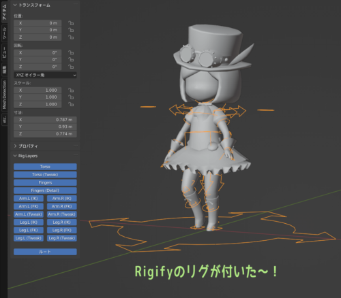
Task: Switch to the ビュー sidebar tab
Action: (x=4, y=52)
